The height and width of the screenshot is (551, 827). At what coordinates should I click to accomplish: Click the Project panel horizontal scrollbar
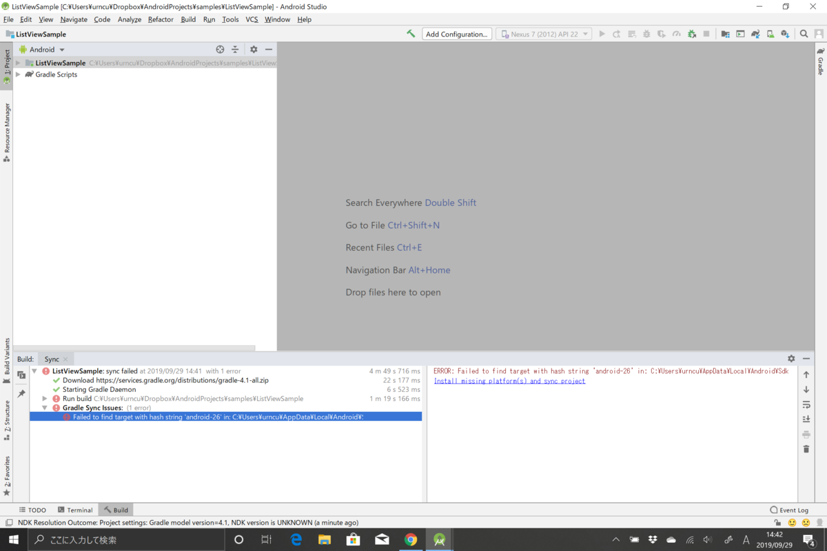[134, 348]
